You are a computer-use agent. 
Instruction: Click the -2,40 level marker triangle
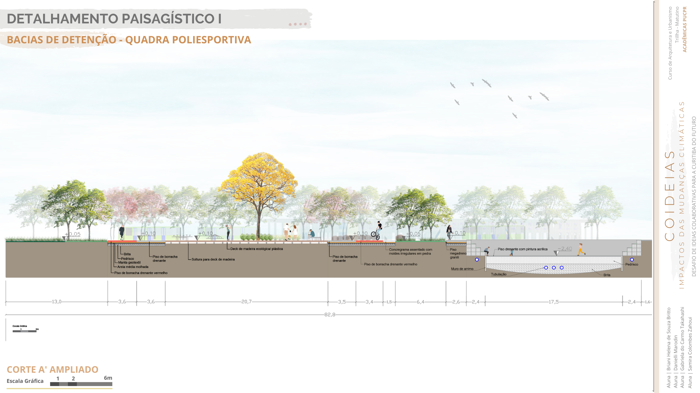point(556,253)
